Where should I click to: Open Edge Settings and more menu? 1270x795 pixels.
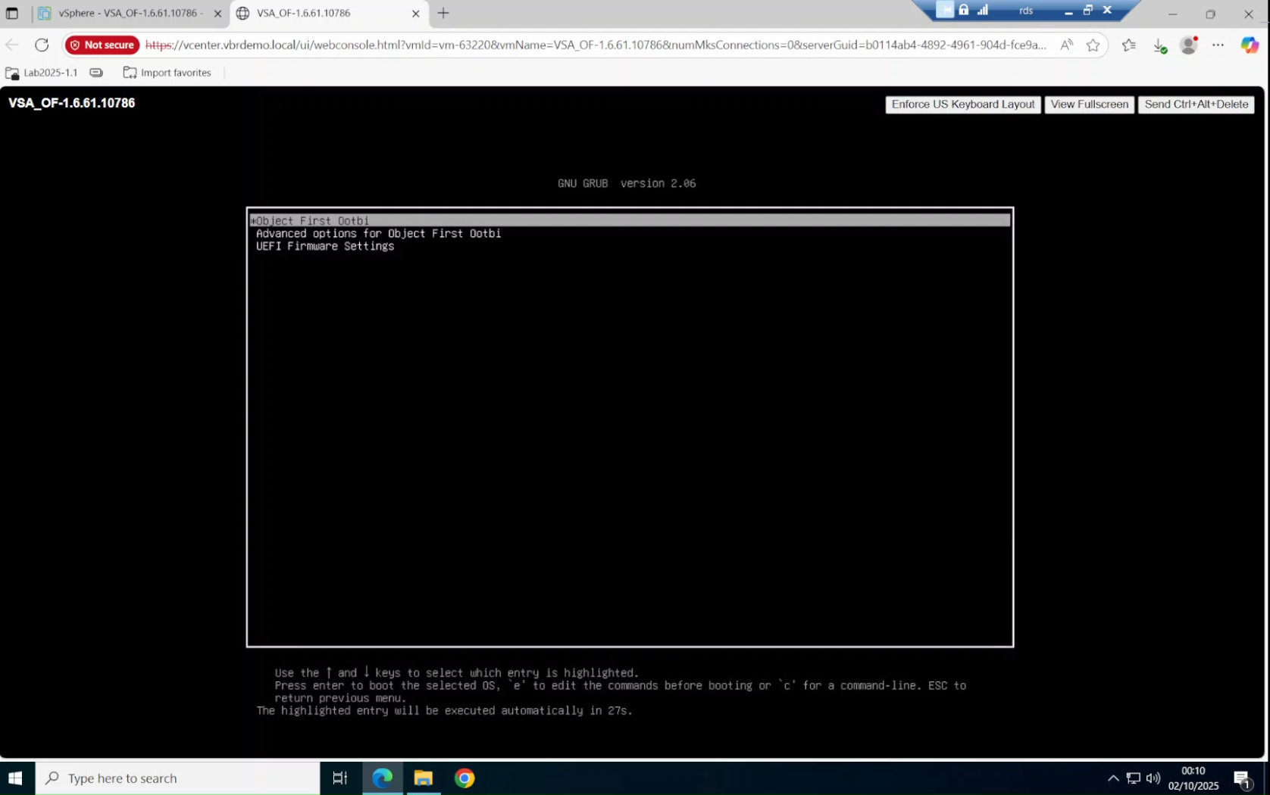point(1218,45)
